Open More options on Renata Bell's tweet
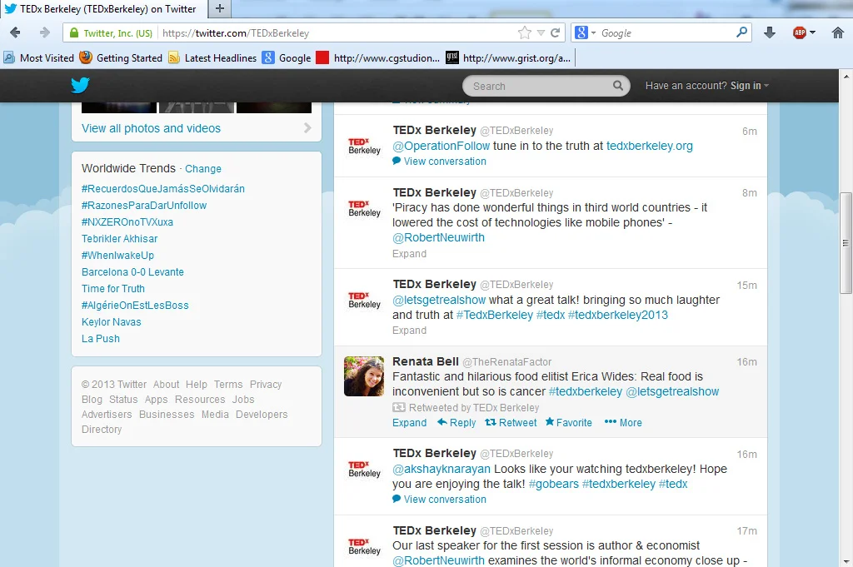 pyautogui.click(x=623, y=422)
